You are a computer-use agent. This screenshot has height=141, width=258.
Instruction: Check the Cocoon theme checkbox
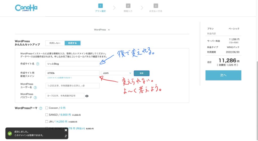pyautogui.click(x=47, y=108)
